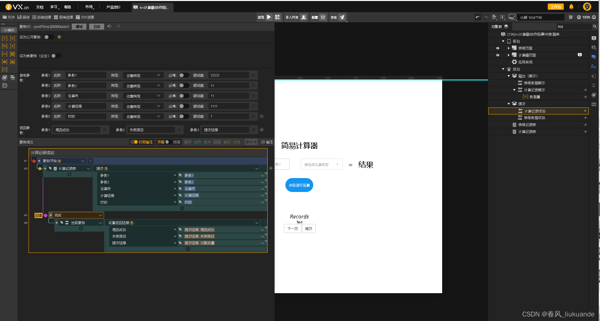
Task: Select the boolean variable [0/1] icon
Action: [5, 46]
